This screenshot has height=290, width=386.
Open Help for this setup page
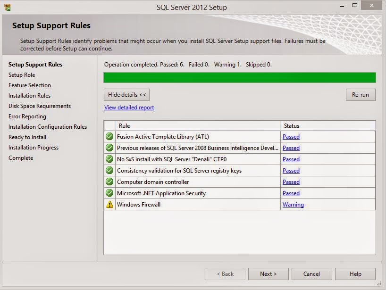tap(355, 273)
